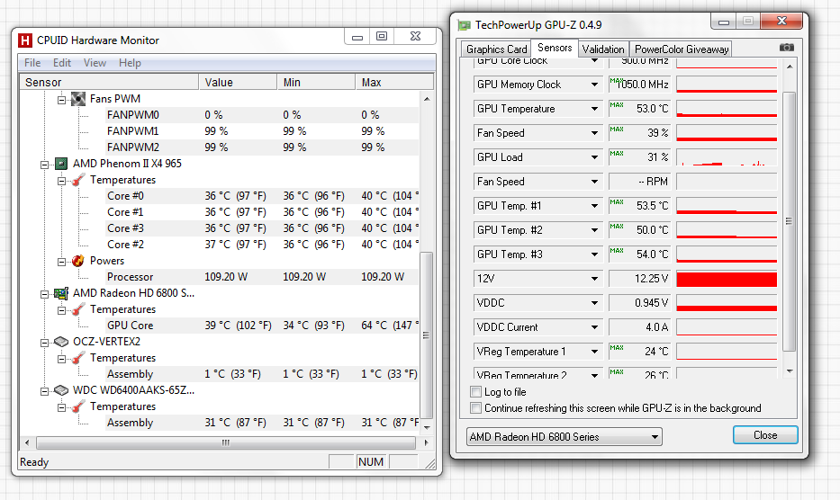Switch to the Graphics Card tab
The height and width of the screenshot is (500, 840).
[x=496, y=49]
